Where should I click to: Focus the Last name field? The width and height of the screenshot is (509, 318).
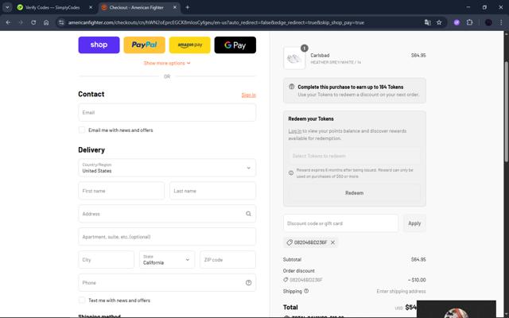coord(212,191)
